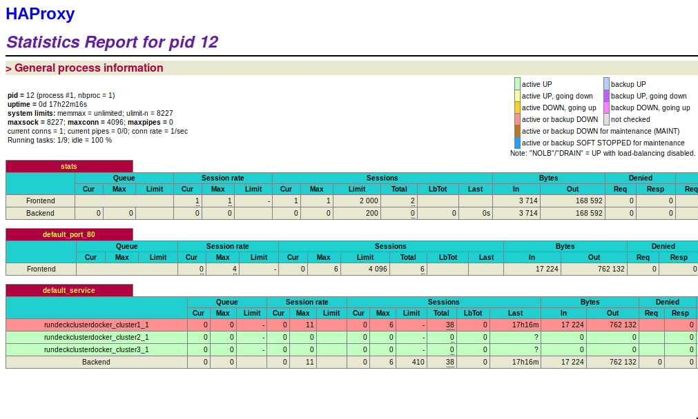698x419 pixels.
Task: Click the 17h16m Last value for cluster1_1
Action: click(x=525, y=325)
